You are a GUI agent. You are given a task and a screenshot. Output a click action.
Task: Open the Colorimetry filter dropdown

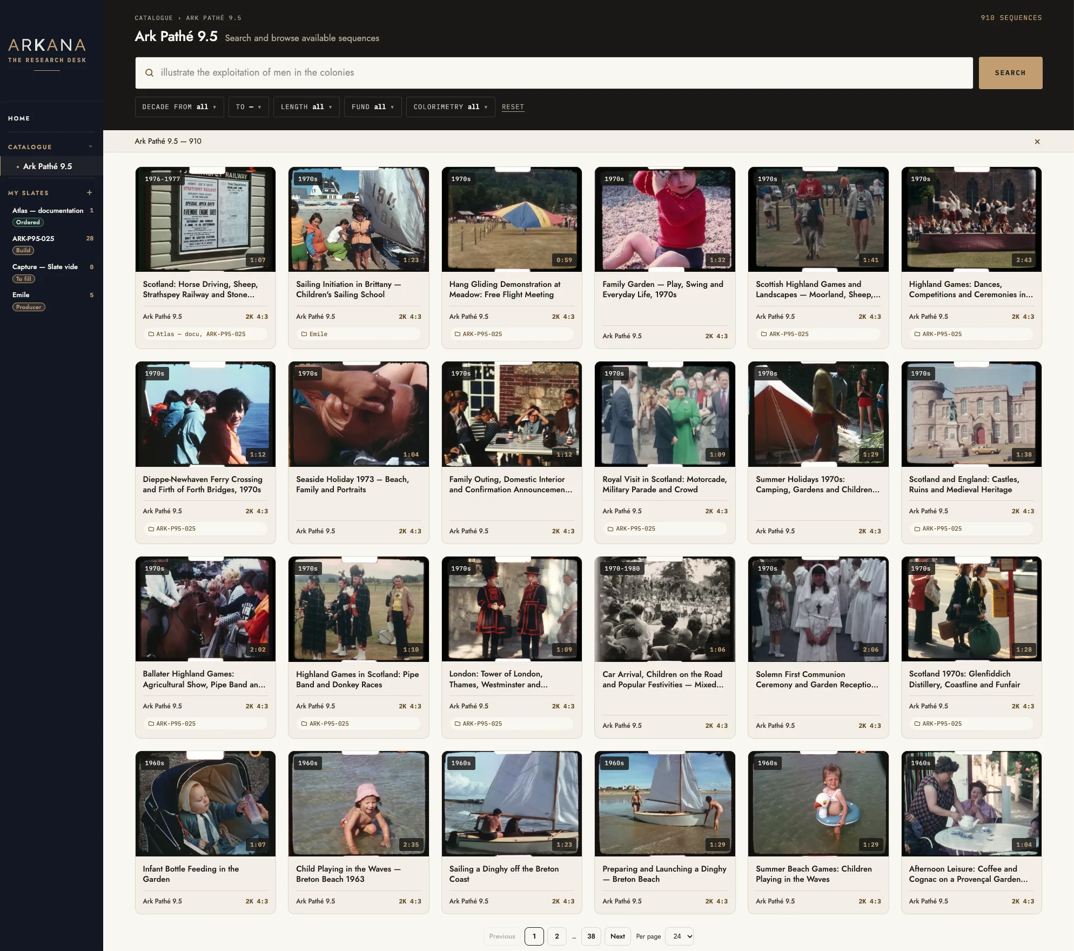click(451, 107)
